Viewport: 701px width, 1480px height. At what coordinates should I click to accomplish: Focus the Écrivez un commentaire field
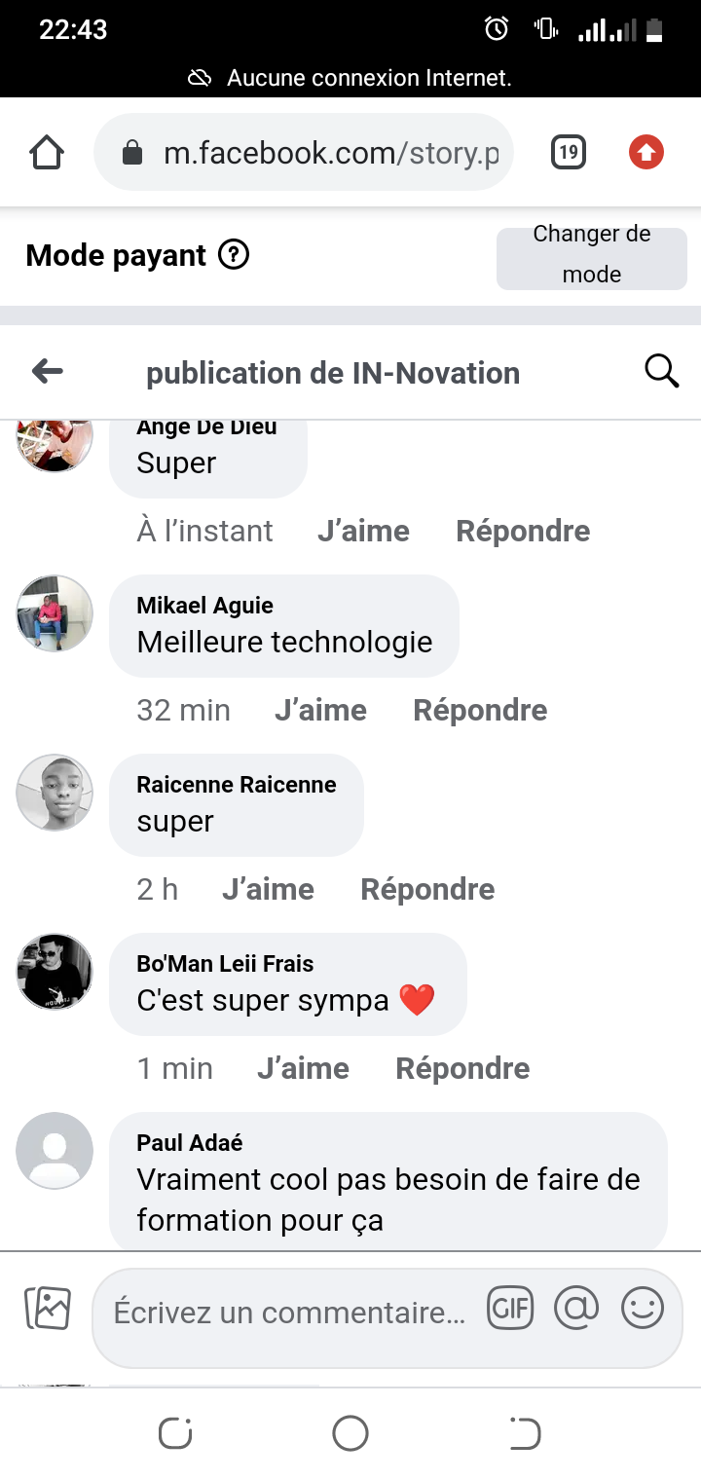coord(290,1313)
